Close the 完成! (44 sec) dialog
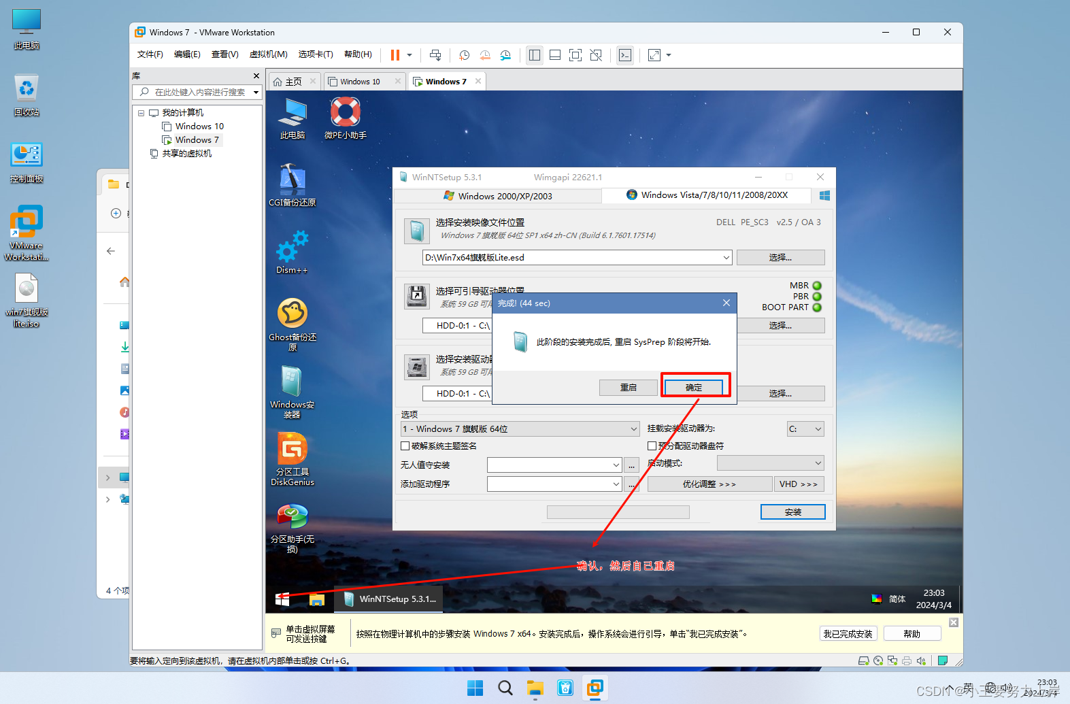 [x=726, y=303]
